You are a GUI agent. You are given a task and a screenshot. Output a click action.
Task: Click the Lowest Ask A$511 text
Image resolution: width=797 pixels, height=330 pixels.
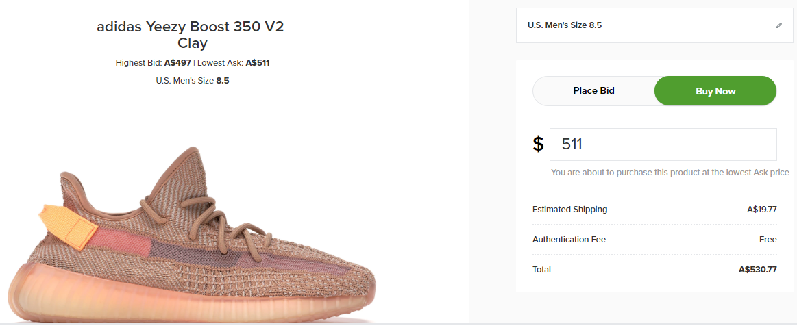point(234,63)
